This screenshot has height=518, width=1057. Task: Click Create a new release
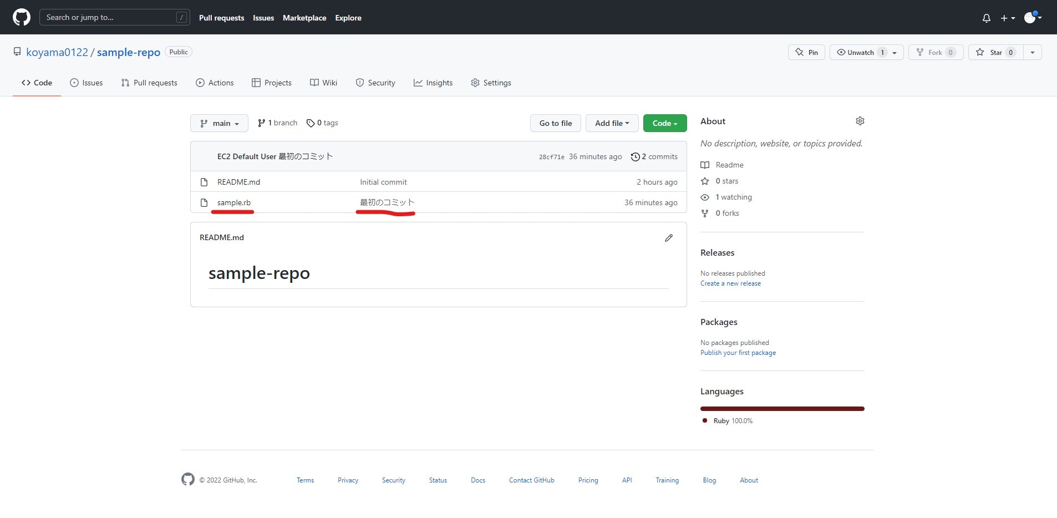point(730,283)
